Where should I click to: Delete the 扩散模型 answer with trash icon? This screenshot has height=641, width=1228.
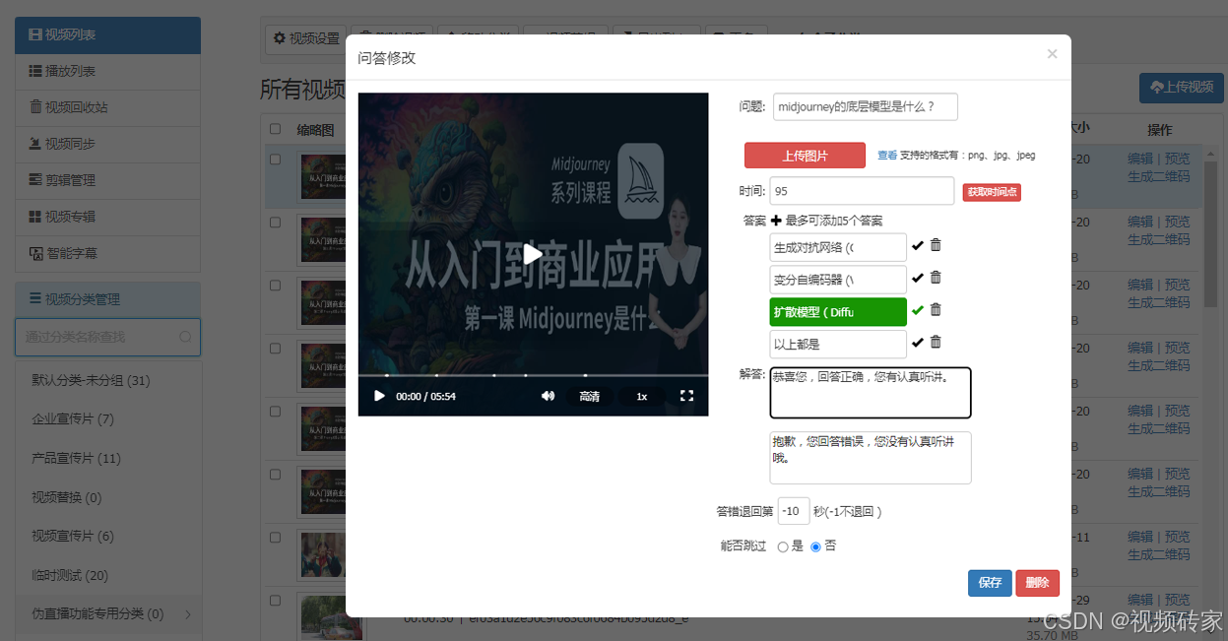click(x=936, y=309)
